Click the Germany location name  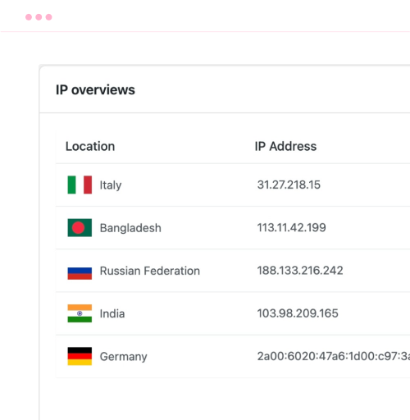(124, 357)
